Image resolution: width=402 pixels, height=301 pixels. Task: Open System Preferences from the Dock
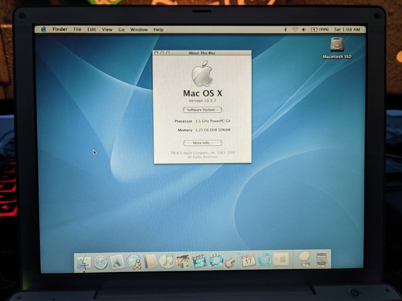281,260
